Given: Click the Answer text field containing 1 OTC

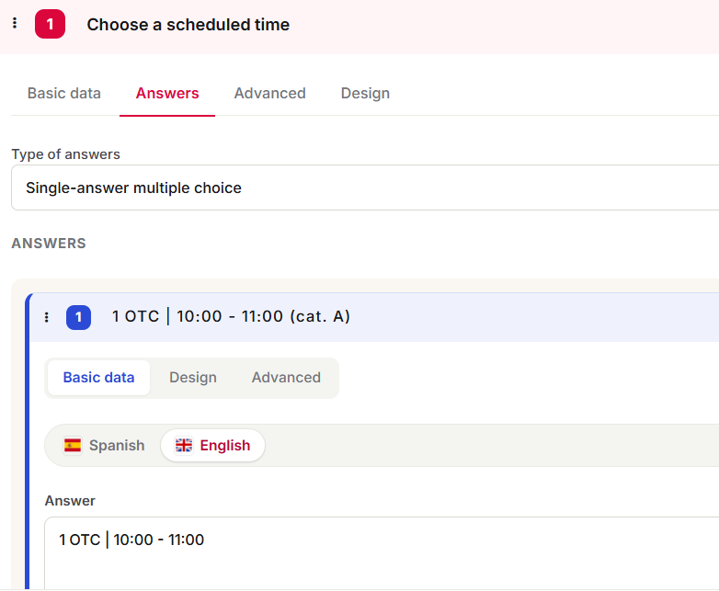Looking at the screenshot, I should pyautogui.click(x=382, y=553).
